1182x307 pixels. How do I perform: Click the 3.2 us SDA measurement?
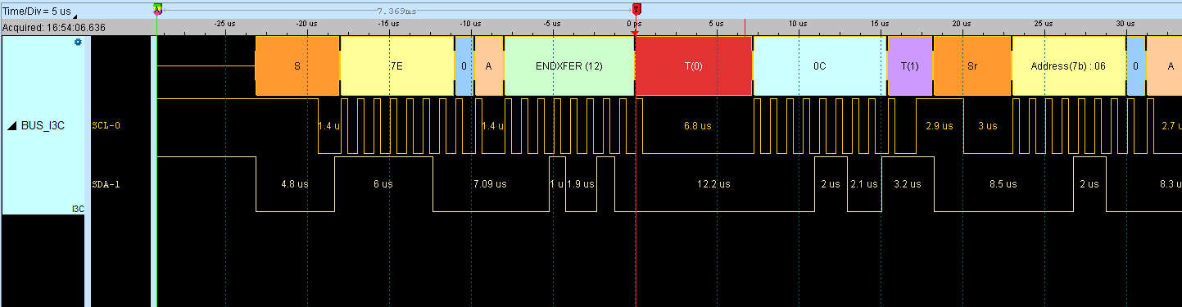click(x=908, y=184)
